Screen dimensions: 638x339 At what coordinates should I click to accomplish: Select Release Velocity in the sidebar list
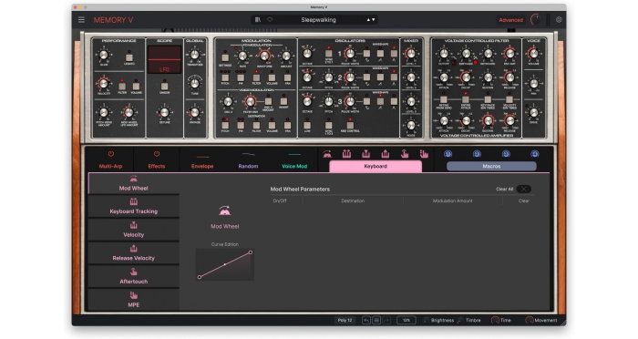[133, 253]
